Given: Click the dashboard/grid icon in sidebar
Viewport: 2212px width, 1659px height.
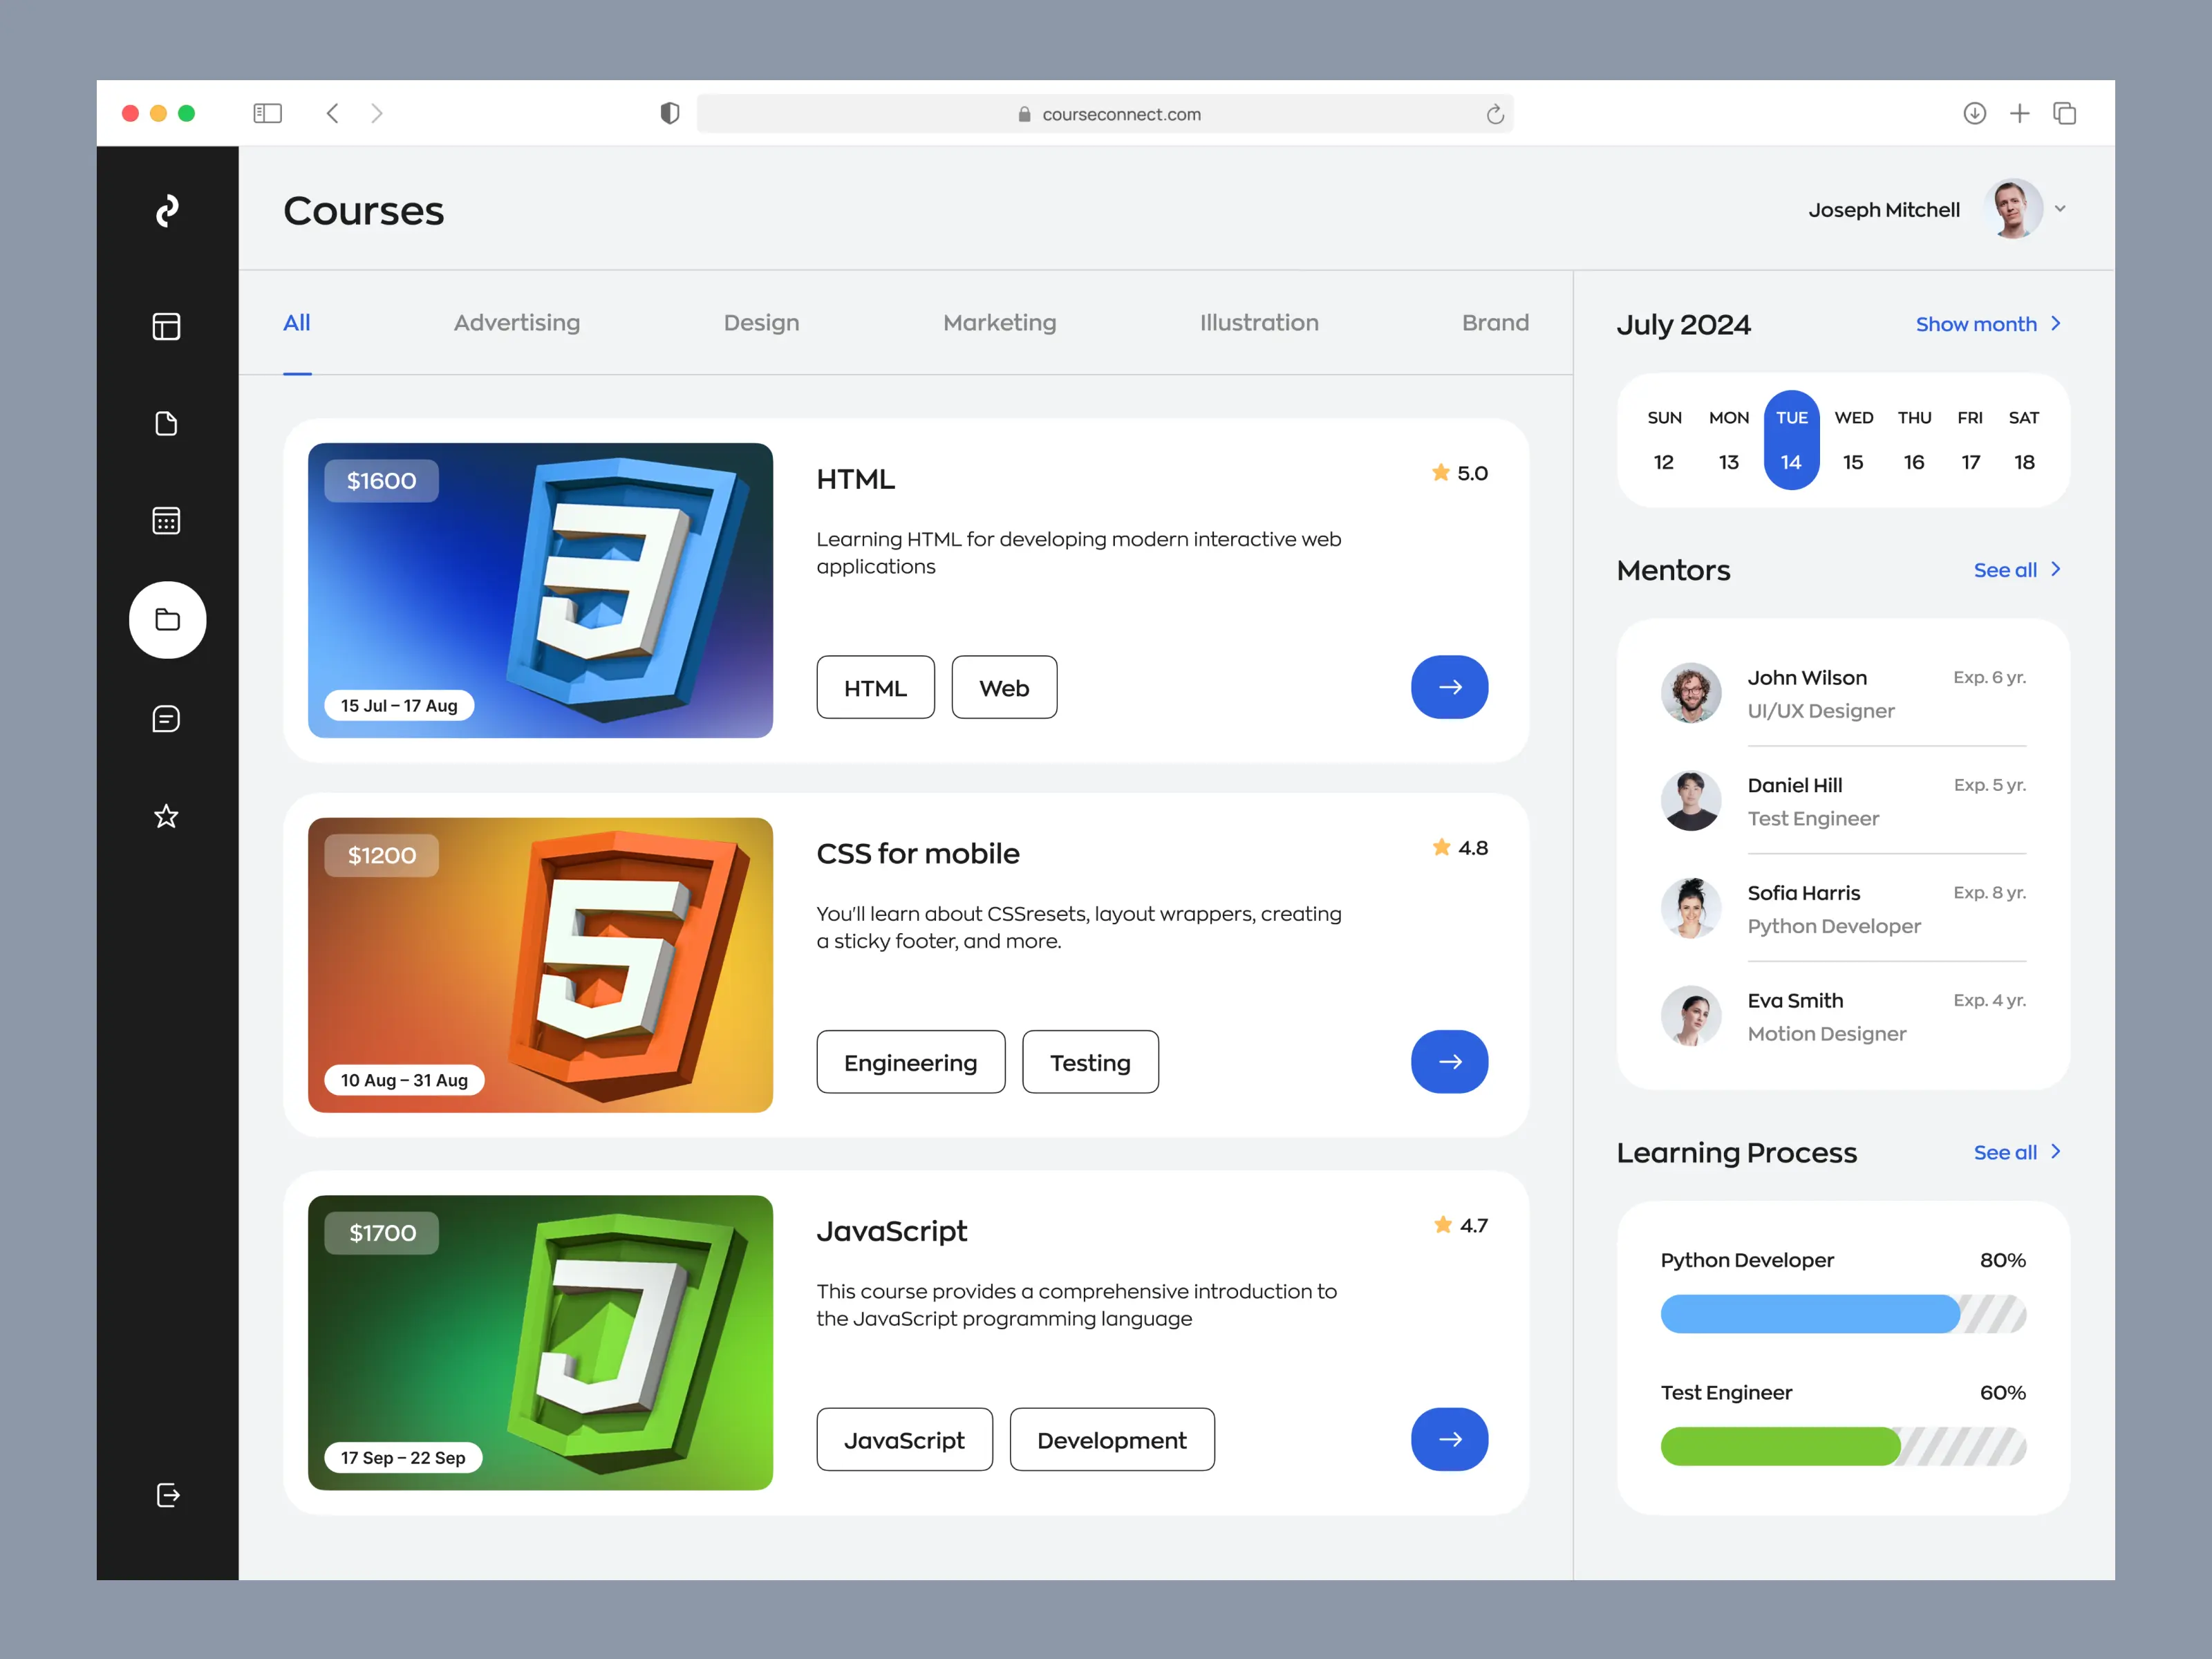Looking at the screenshot, I should 169,326.
